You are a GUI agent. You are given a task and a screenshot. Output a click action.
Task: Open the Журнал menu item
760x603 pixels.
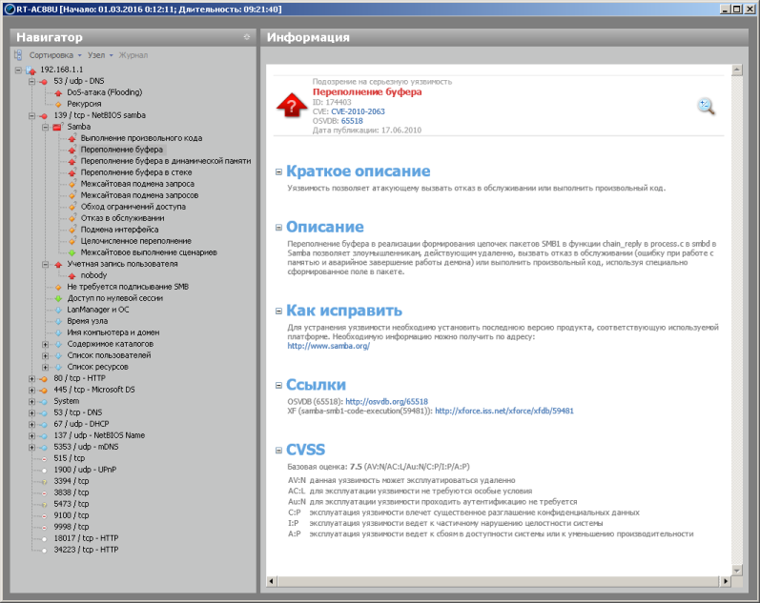click(x=134, y=55)
